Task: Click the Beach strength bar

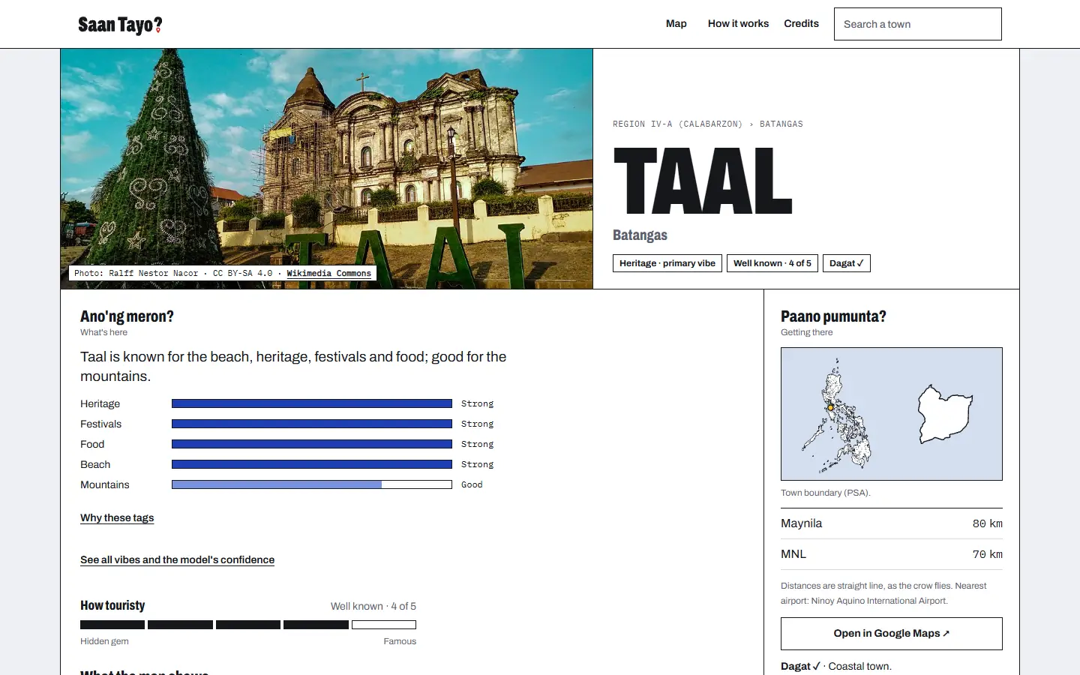Action: 312,464
